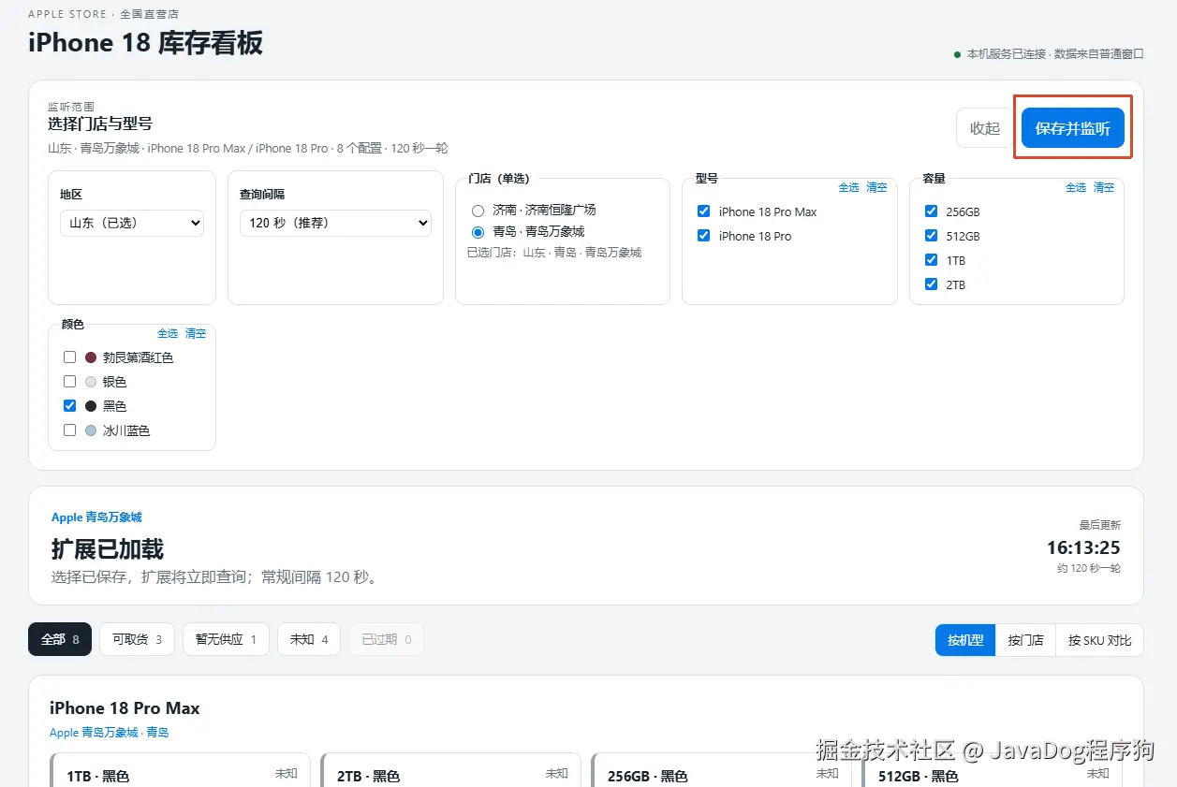This screenshot has width=1177, height=787.
Task: Click 清空 link in the 型号 group
Action: [876, 187]
